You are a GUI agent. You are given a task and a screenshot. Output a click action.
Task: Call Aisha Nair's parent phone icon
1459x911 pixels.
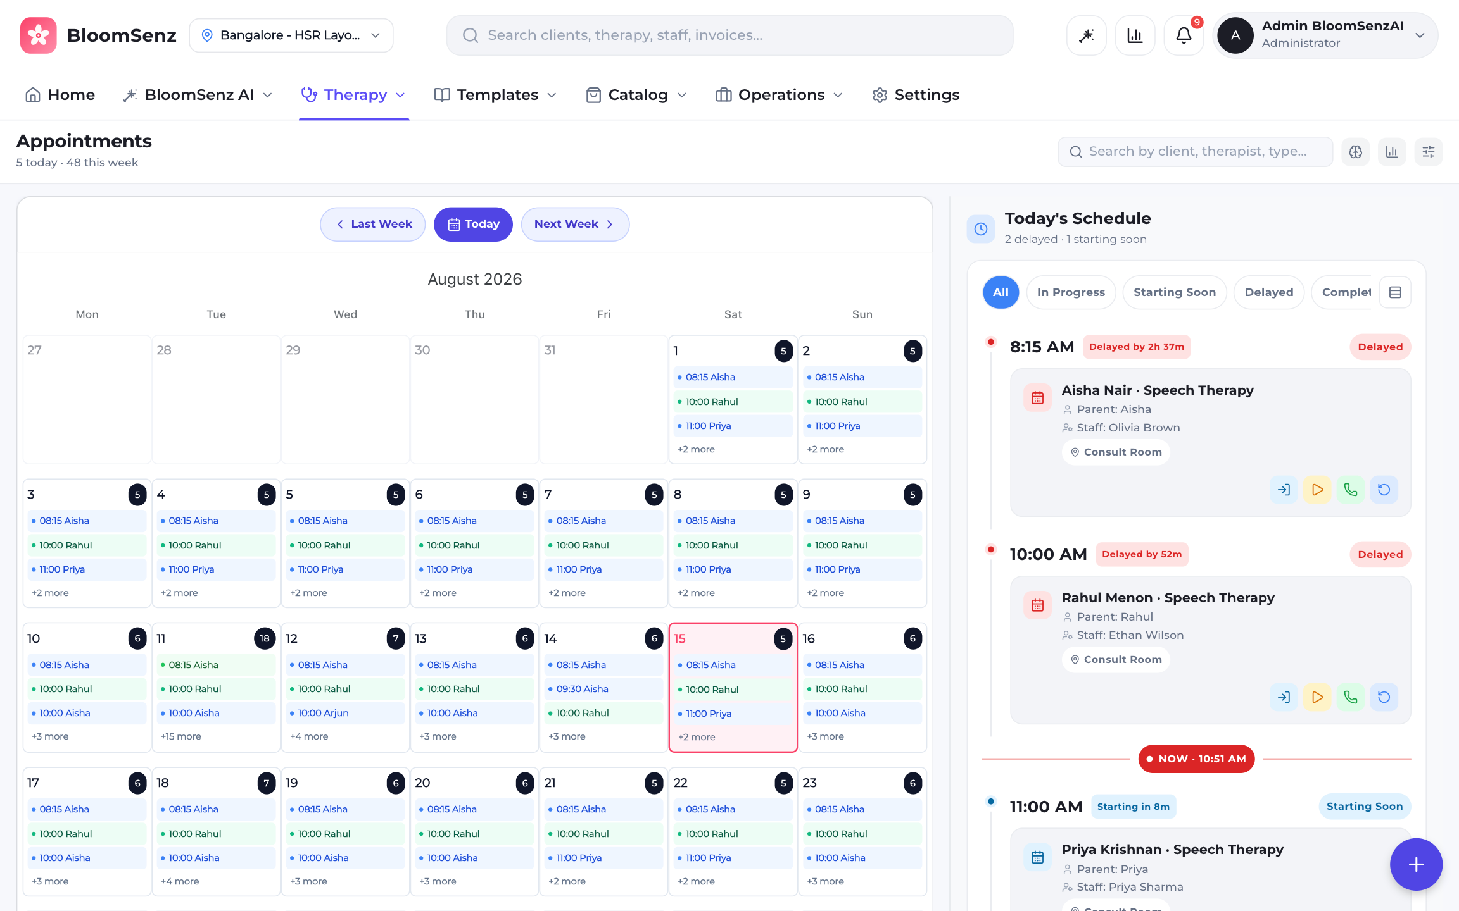[1350, 490]
